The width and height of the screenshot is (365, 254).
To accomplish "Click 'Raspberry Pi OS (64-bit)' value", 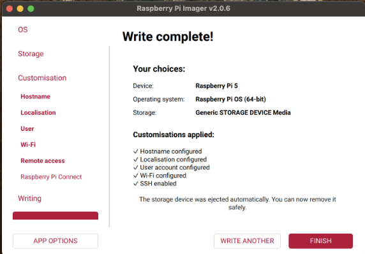I will (x=231, y=99).
